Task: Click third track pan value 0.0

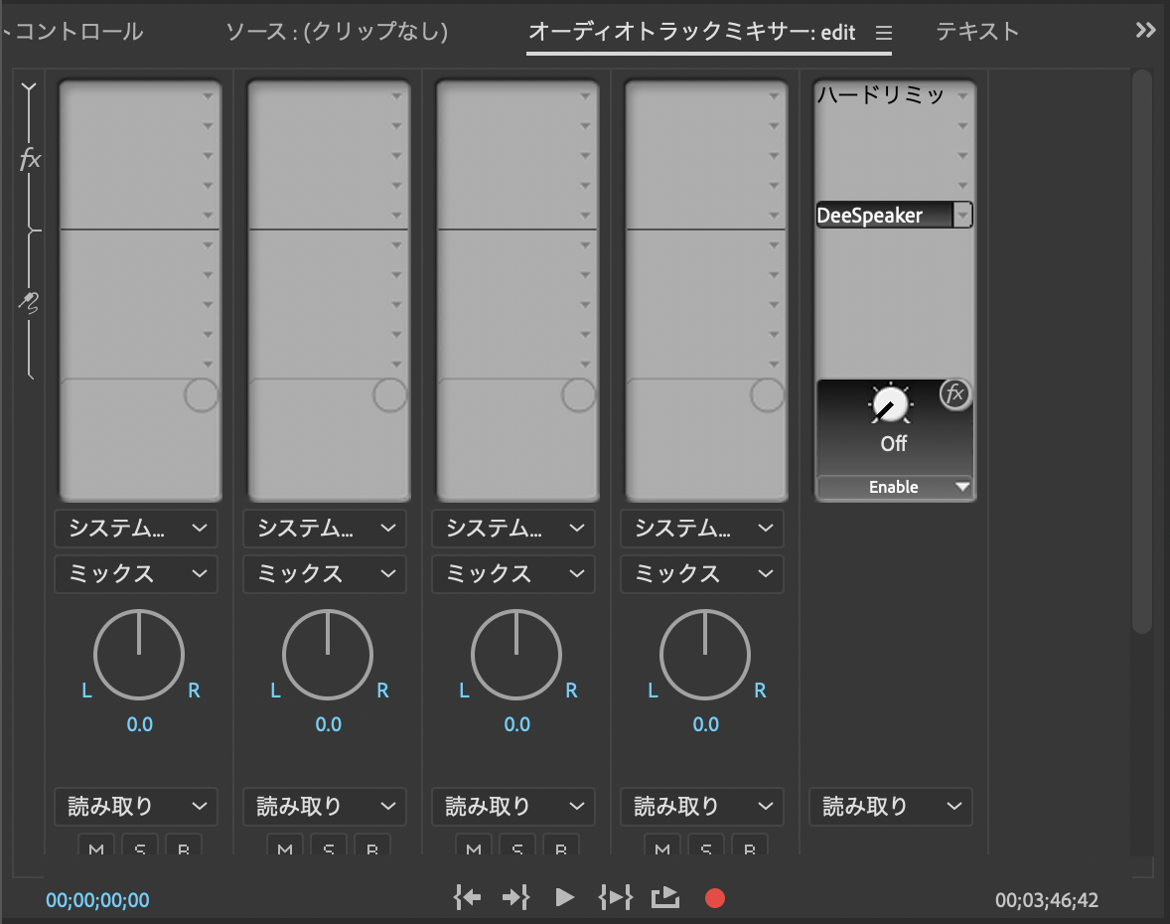Action: tap(517, 724)
